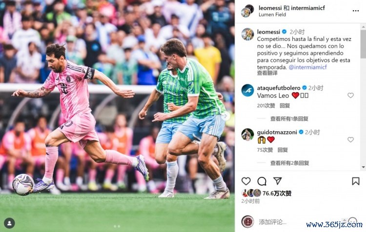Reply to ataquefutbolero's comment
Viewport: 366px width, 232px height.
click(x=285, y=106)
